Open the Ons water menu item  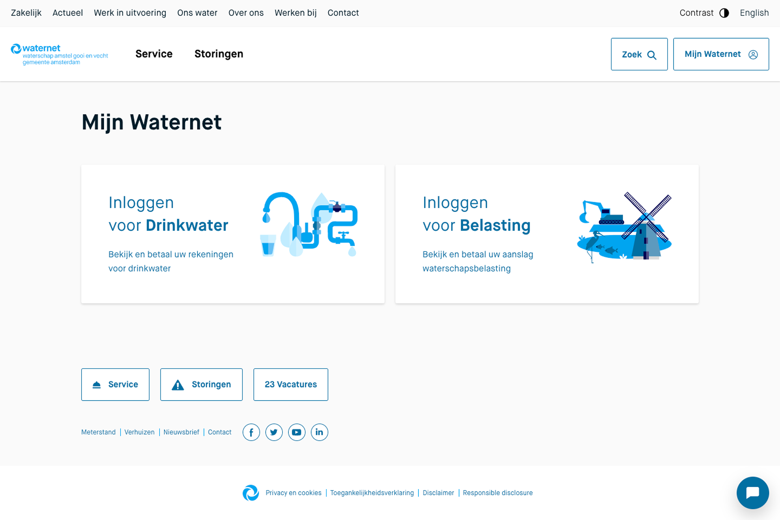click(197, 13)
